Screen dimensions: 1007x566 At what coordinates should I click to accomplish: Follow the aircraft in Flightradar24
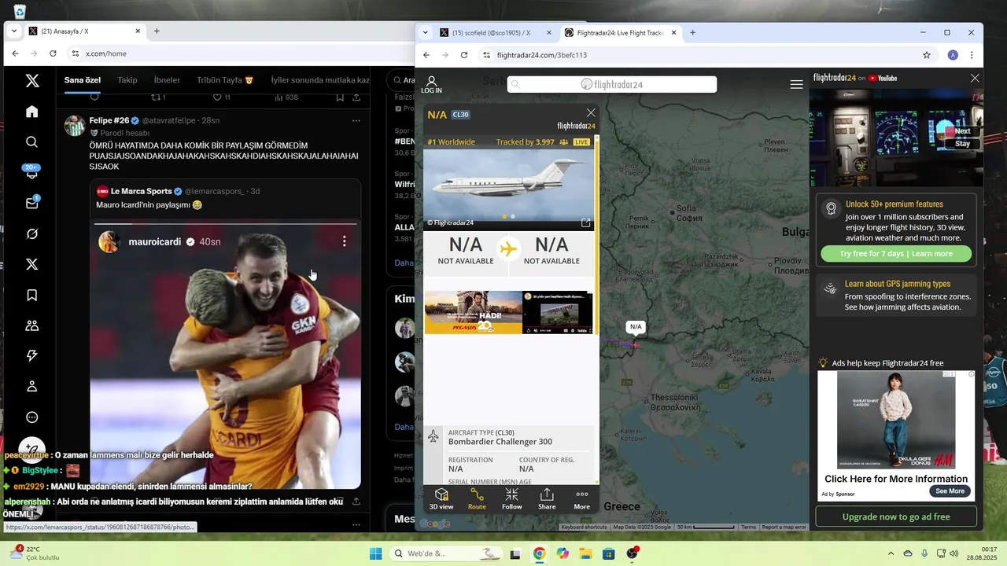click(x=511, y=498)
